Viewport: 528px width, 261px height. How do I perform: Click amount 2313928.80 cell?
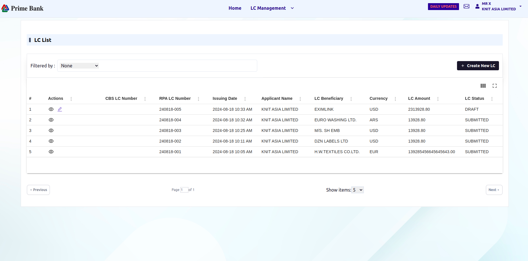(x=419, y=109)
